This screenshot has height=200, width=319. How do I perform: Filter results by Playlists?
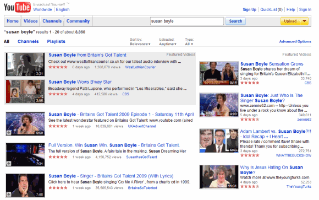56,41
